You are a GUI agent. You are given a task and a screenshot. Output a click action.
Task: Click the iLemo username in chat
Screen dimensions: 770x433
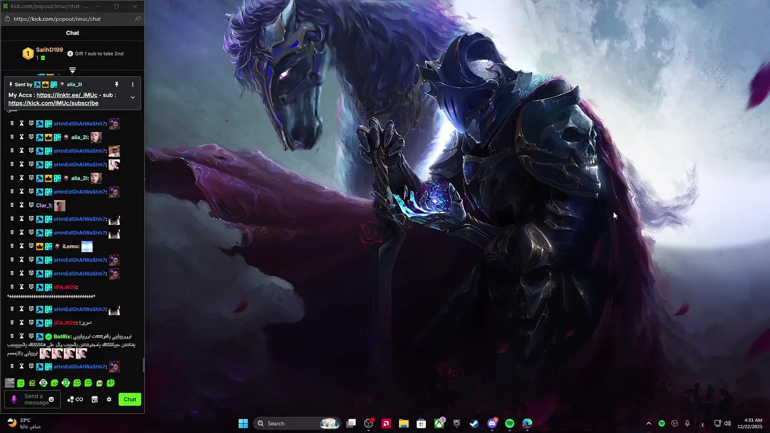click(71, 247)
